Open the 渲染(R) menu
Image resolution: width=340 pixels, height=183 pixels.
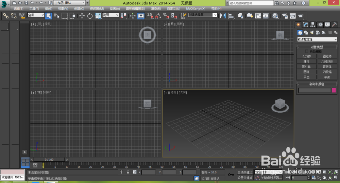[x=156, y=8]
